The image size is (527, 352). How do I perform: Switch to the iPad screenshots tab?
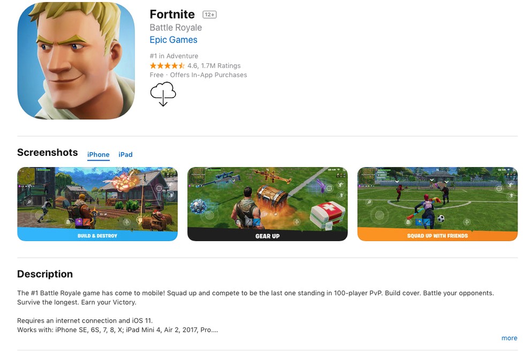pos(125,154)
